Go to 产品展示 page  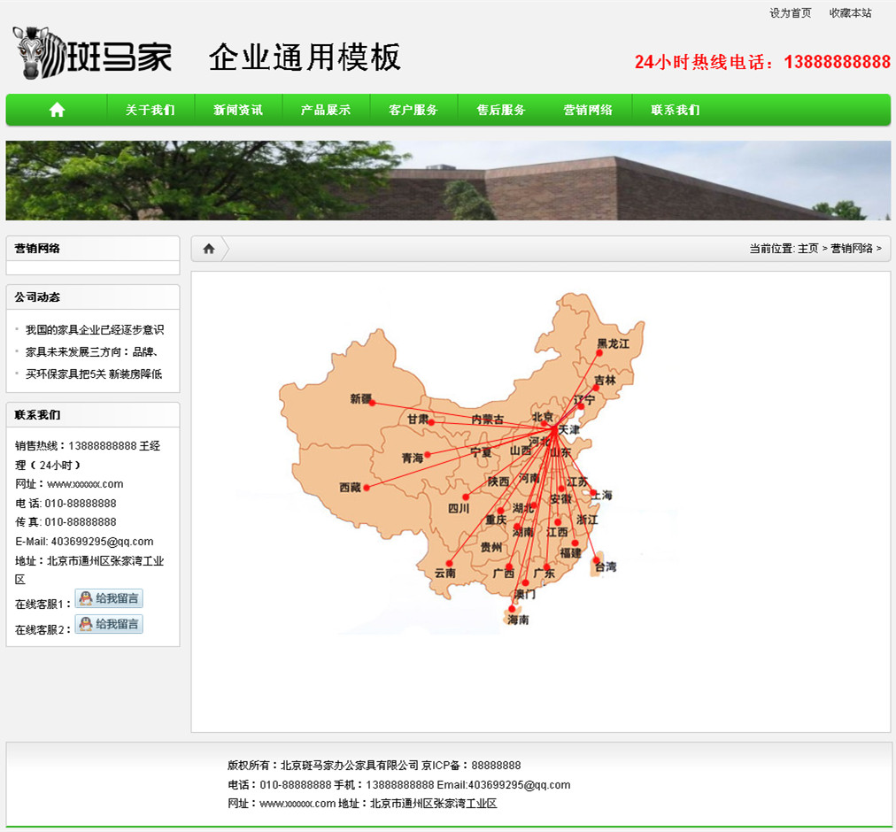point(325,110)
